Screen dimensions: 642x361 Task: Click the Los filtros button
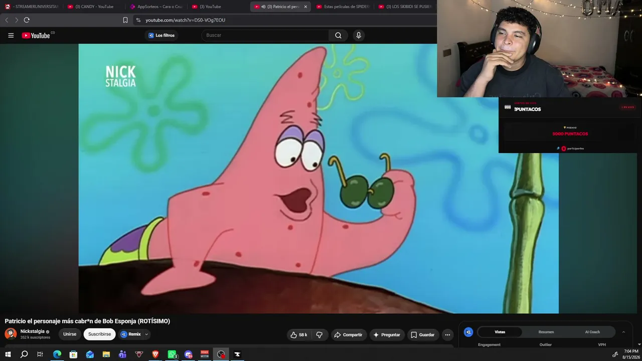click(x=162, y=35)
